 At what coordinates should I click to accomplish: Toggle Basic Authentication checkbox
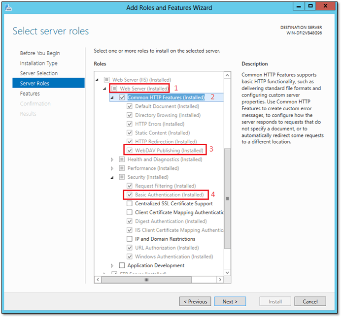click(130, 194)
